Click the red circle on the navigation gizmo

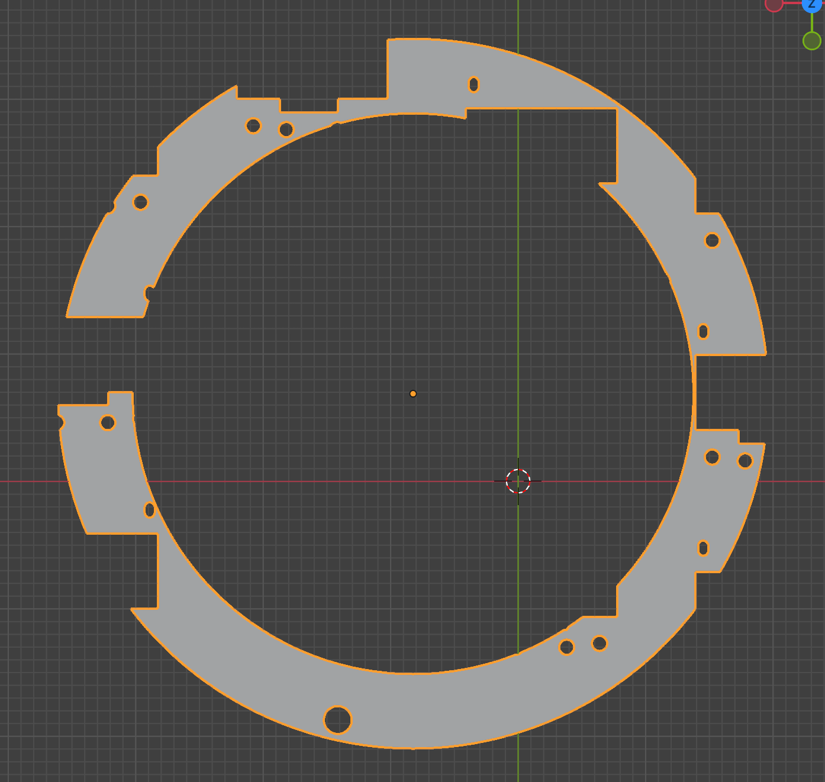click(x=774, y=4)
